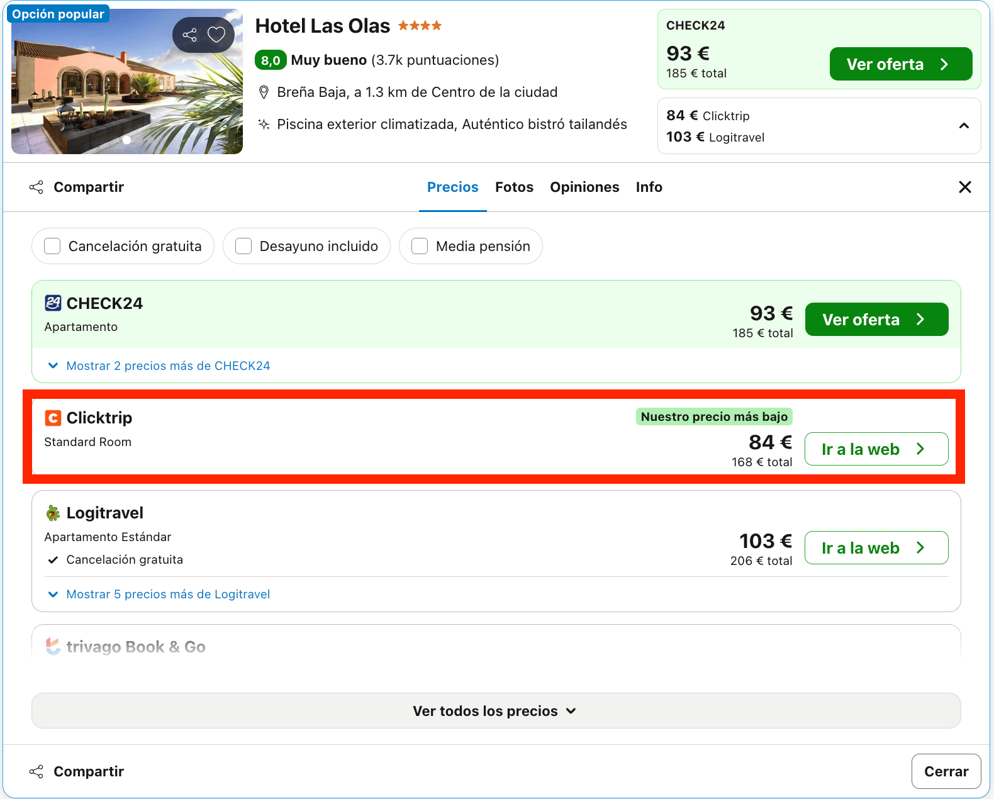Click the bottom Compartir link

point(89,771)
